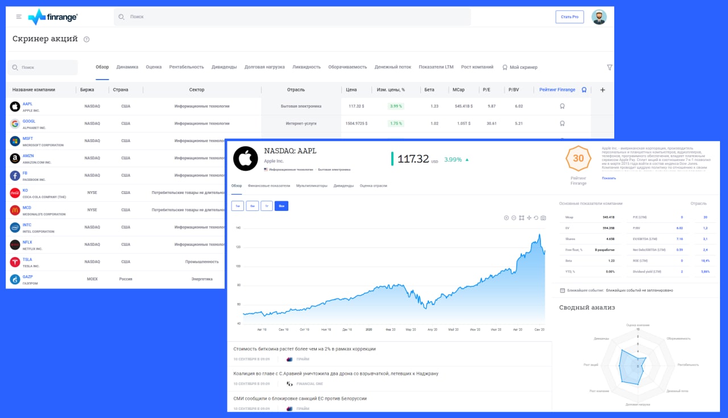Image resolution: width=728 pixels, height=418 pixels.
Task: Click the Показать link under Apple description
Action: 609,178
